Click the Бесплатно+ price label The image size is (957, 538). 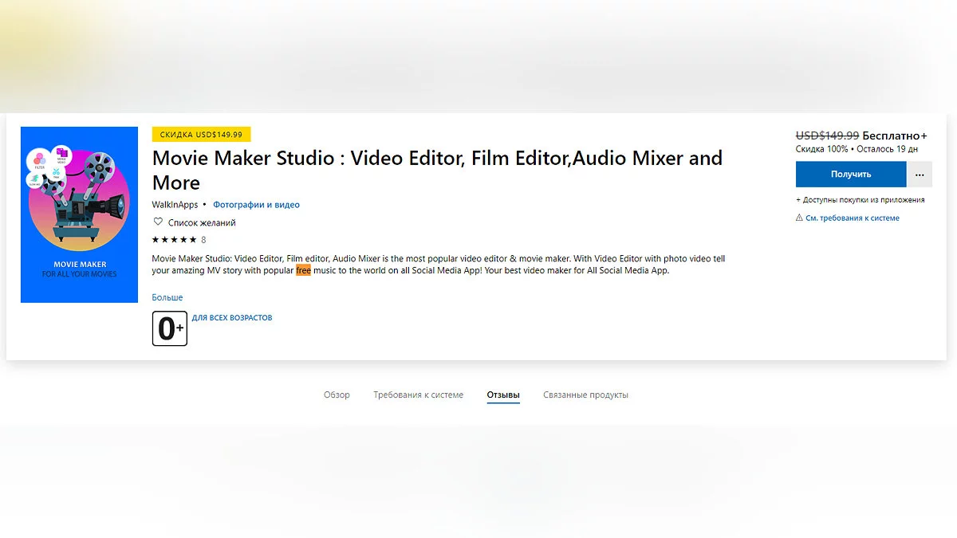[x=896, y=135]
